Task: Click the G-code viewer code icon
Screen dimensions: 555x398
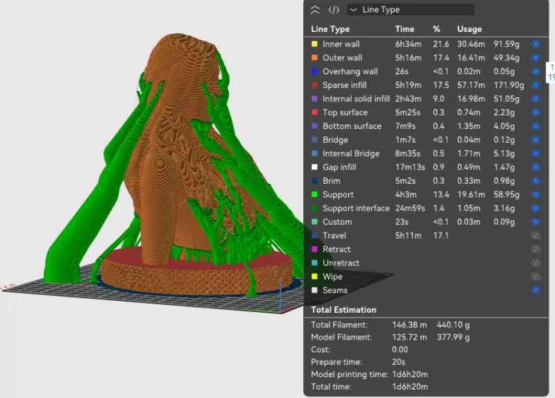Action: click(334, 10)
